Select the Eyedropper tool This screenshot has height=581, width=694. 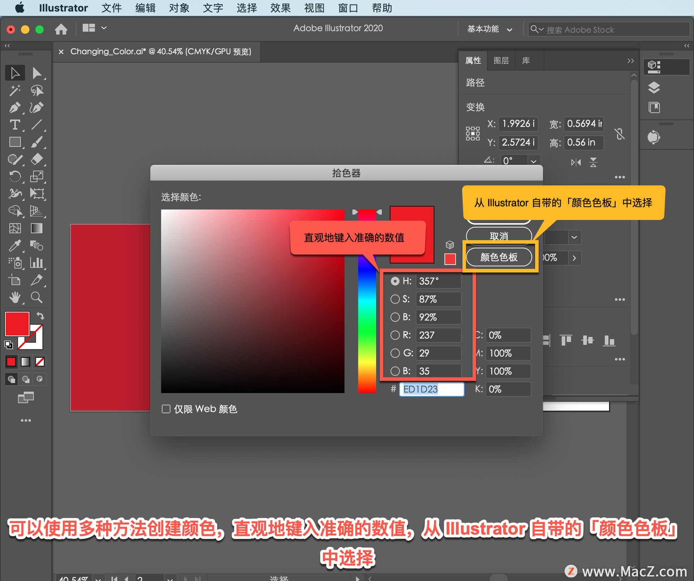14,246
